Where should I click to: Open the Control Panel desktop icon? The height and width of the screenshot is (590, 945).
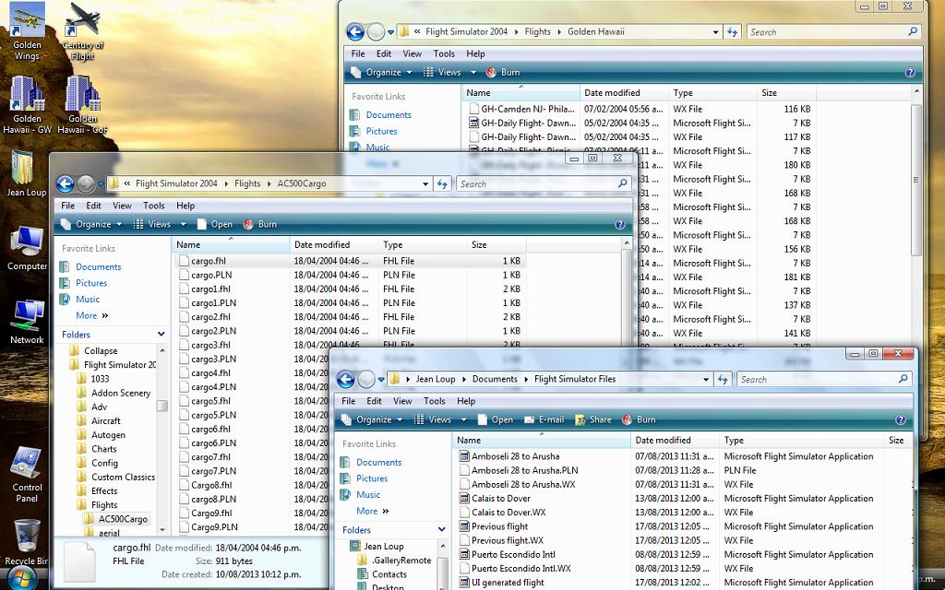(x=27, y=475)
